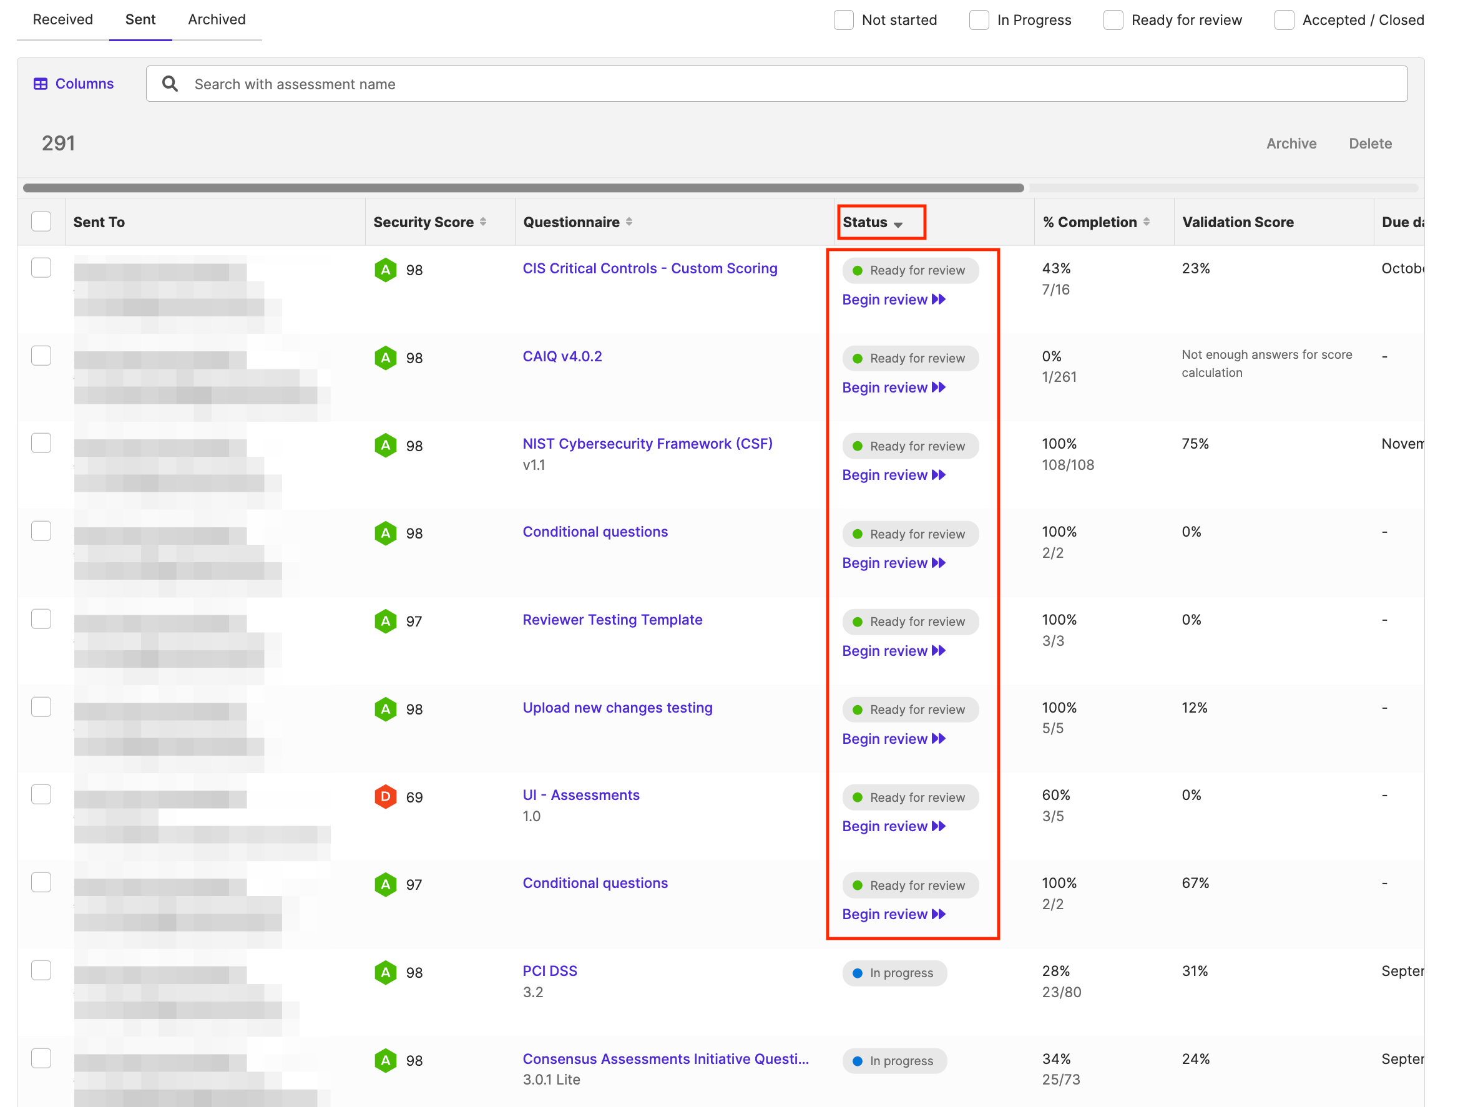
Task: Click the Delete button
Action: pyautogui.click(x=1370, y=144)
